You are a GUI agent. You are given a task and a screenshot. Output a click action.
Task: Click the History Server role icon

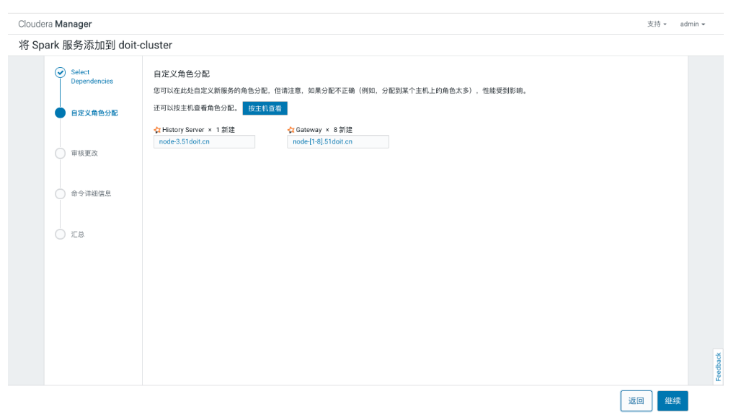click(157, 130)
